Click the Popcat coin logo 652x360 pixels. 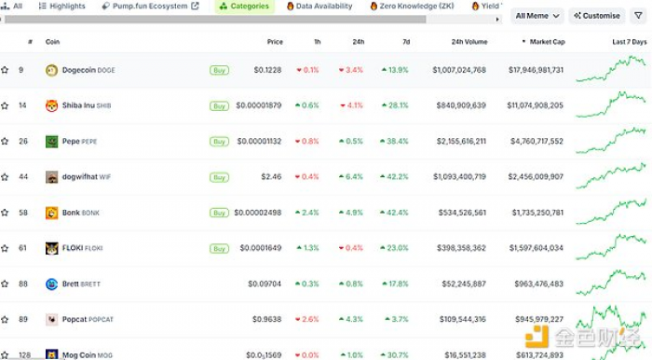click(x=51, y=320)
